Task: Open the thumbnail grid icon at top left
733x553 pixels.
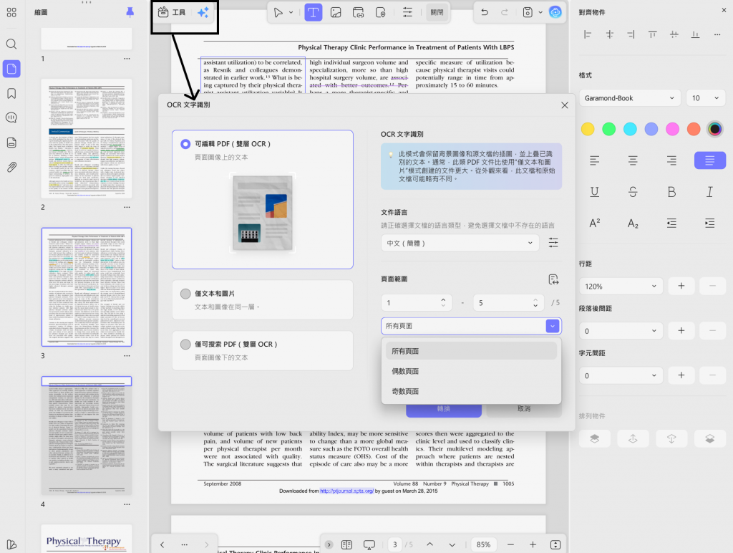Action: pos(11,13)
